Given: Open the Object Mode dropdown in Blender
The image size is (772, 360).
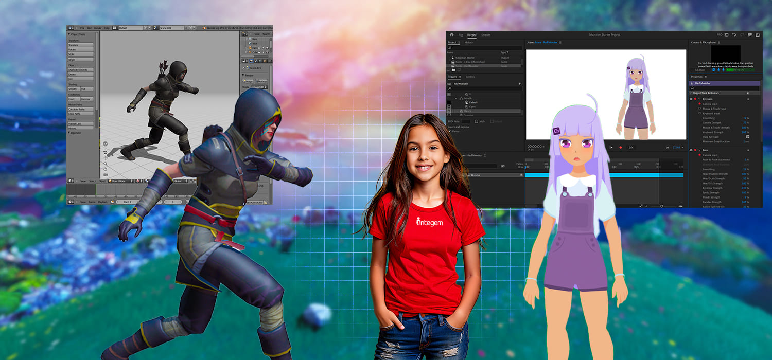Looking at the screenshot, I should [x=120, y=181].
